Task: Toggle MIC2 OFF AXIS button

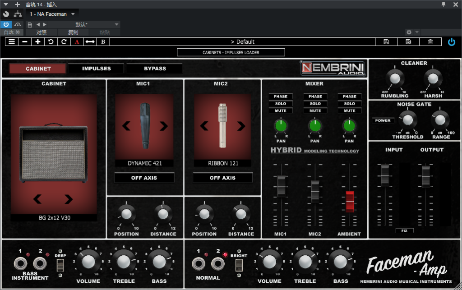Action: point(223,178)
